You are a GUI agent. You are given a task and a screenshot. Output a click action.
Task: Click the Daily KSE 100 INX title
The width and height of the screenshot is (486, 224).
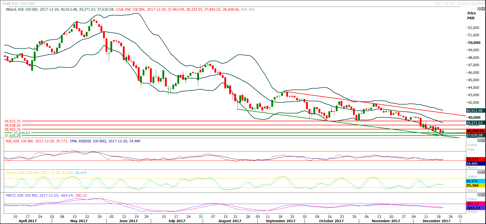[19, 4]
